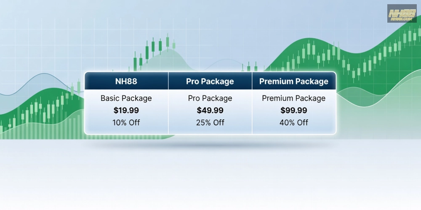
Task: Click the white divider between Pro and Premium columns
Action: tap(252, 111)
